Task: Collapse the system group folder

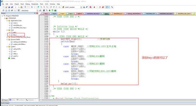Action: click(x=7, y=47)
